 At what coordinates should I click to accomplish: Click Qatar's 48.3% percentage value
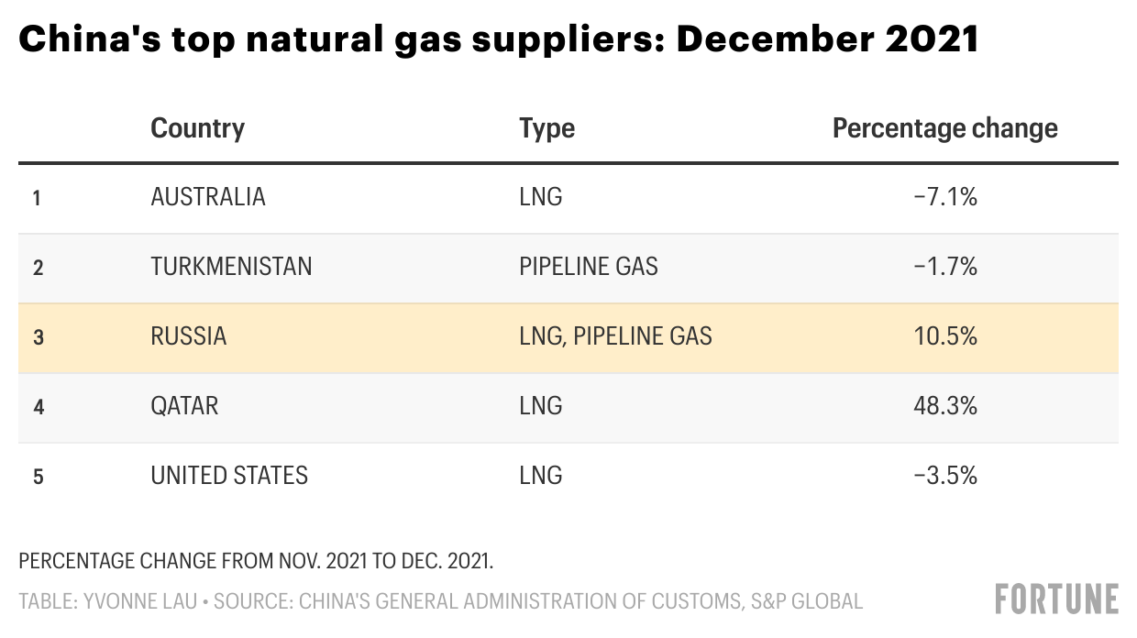945,406
